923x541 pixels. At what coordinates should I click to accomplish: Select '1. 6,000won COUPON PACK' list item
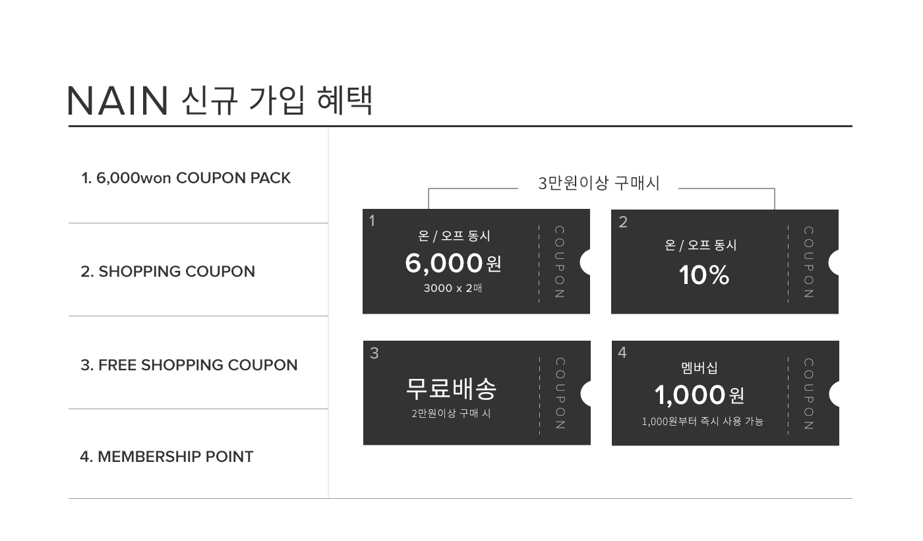click(x=185, y=179)
